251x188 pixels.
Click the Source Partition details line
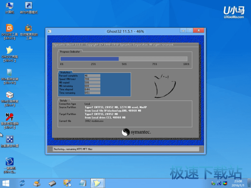point(116,107)
